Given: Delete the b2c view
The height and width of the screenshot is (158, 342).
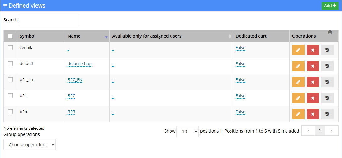Looking at the screenshot, I should coord(313,98).
